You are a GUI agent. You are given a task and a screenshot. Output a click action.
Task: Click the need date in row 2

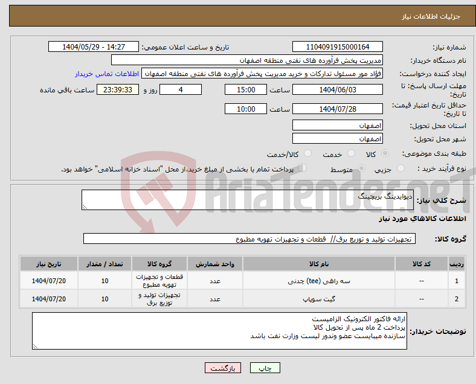point(49,299)
